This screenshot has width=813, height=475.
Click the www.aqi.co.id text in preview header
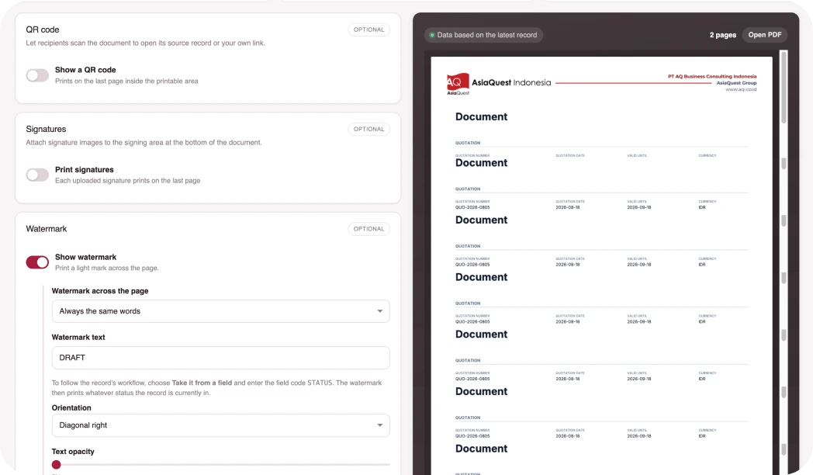(741, 89)
